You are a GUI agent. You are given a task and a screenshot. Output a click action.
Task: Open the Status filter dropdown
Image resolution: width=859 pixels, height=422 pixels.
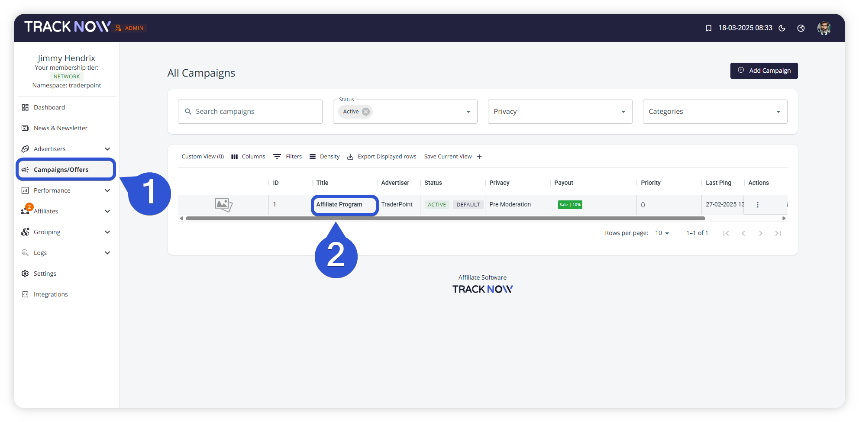coord(468,111)
